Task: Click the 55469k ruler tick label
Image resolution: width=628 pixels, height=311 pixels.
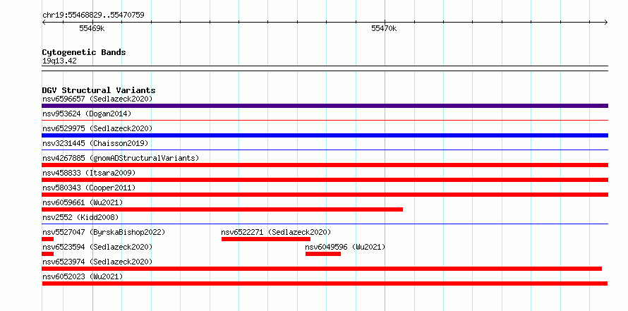Action: 92,28
